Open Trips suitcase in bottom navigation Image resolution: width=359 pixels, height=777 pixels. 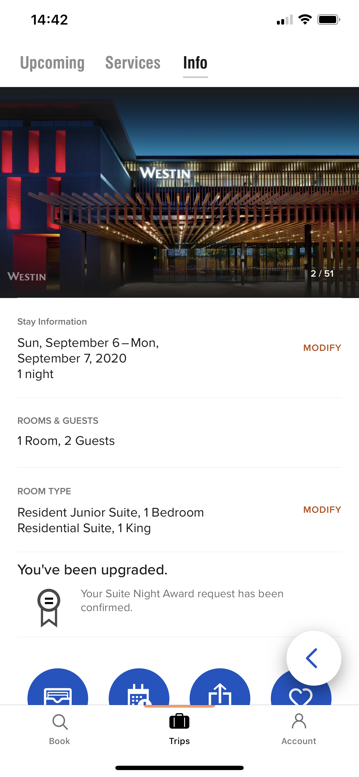coord(179,729)
